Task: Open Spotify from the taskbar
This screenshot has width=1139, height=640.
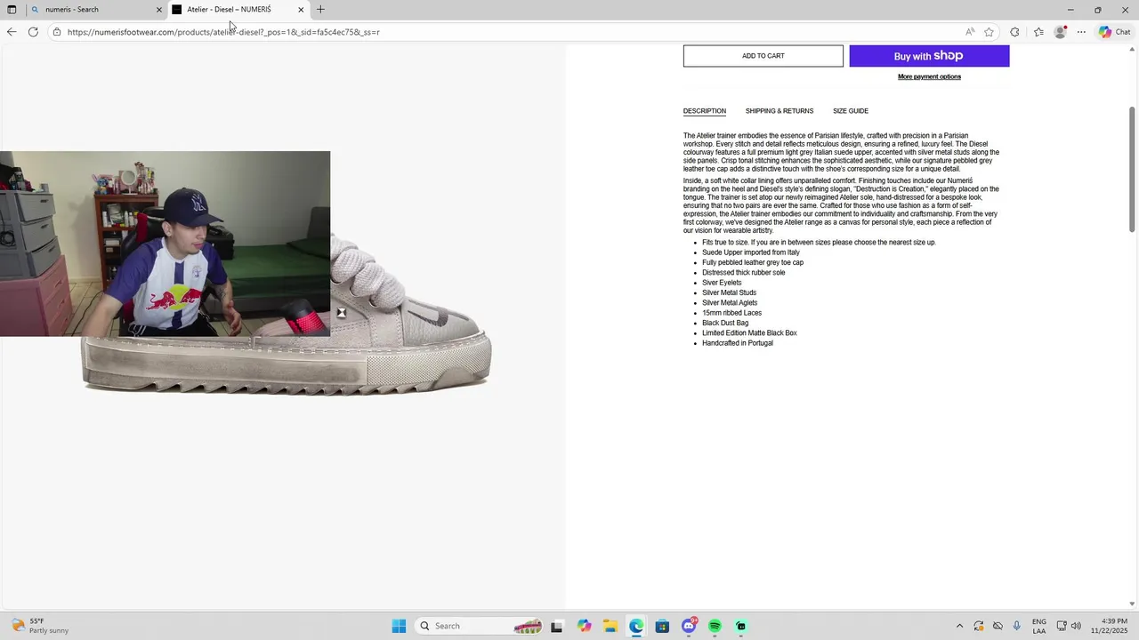Action: point(715,626)
